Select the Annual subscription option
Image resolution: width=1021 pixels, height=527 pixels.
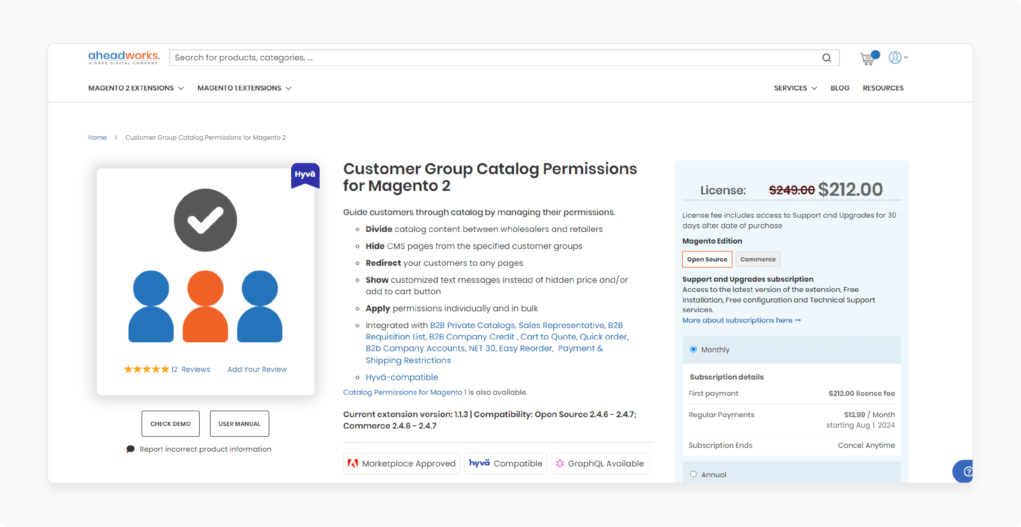(x=693, y=474)
